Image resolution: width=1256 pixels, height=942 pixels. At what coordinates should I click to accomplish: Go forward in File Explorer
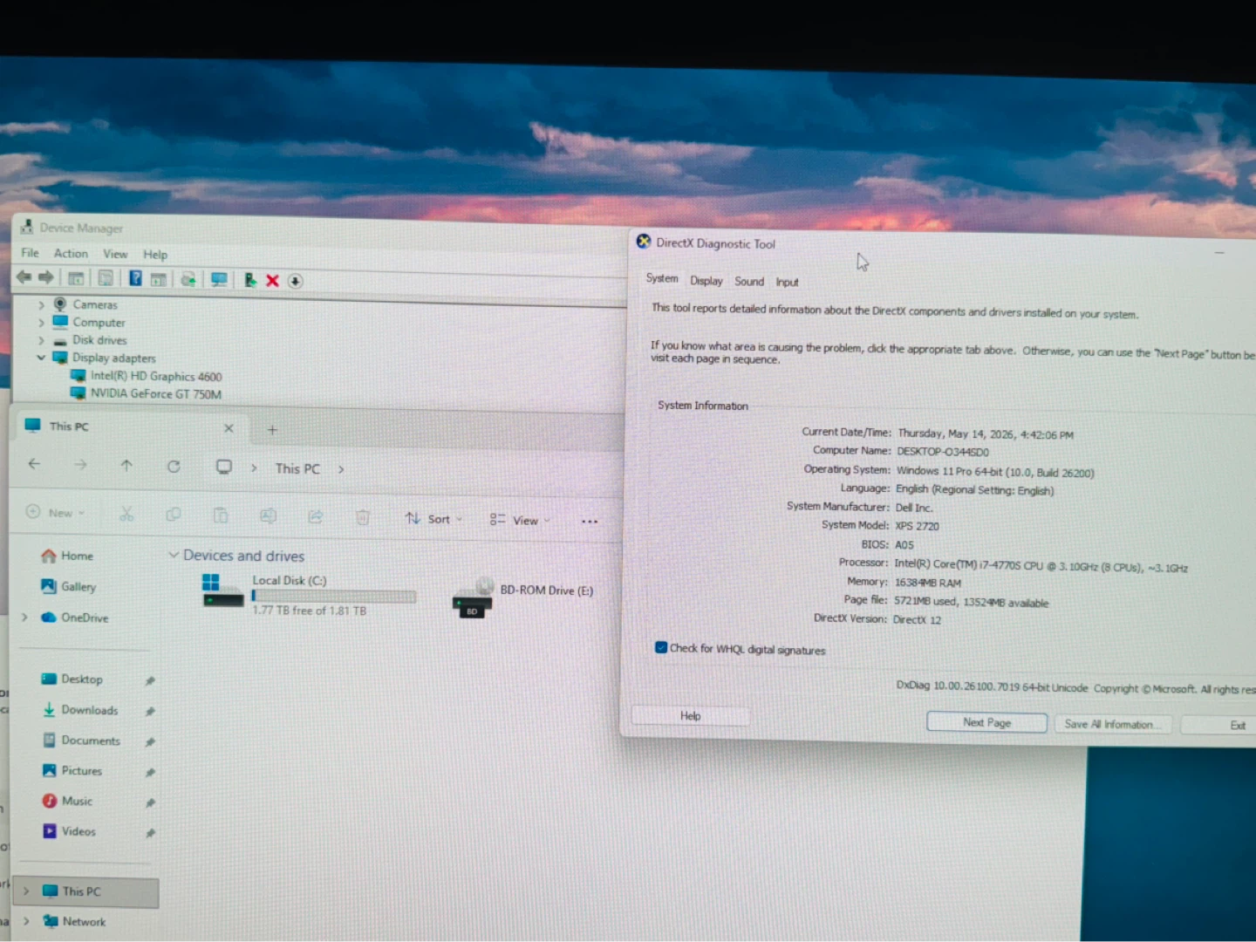point(80,465)
